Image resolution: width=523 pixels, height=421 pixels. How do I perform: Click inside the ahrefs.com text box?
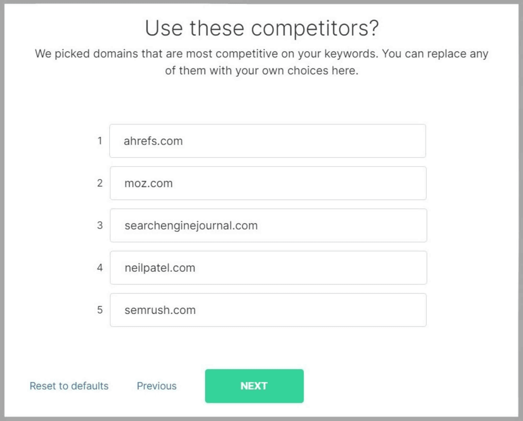tap(268, 141)
